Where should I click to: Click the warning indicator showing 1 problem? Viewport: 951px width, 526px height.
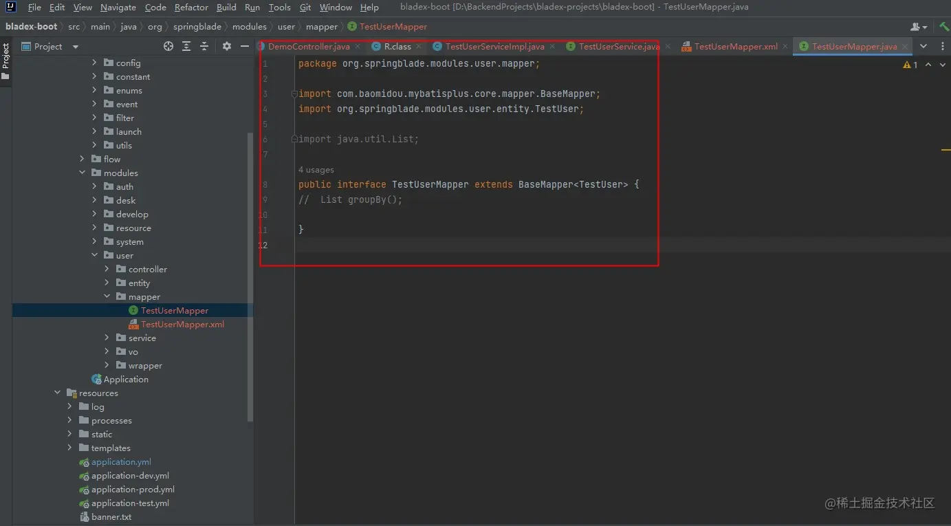point(910,65)
